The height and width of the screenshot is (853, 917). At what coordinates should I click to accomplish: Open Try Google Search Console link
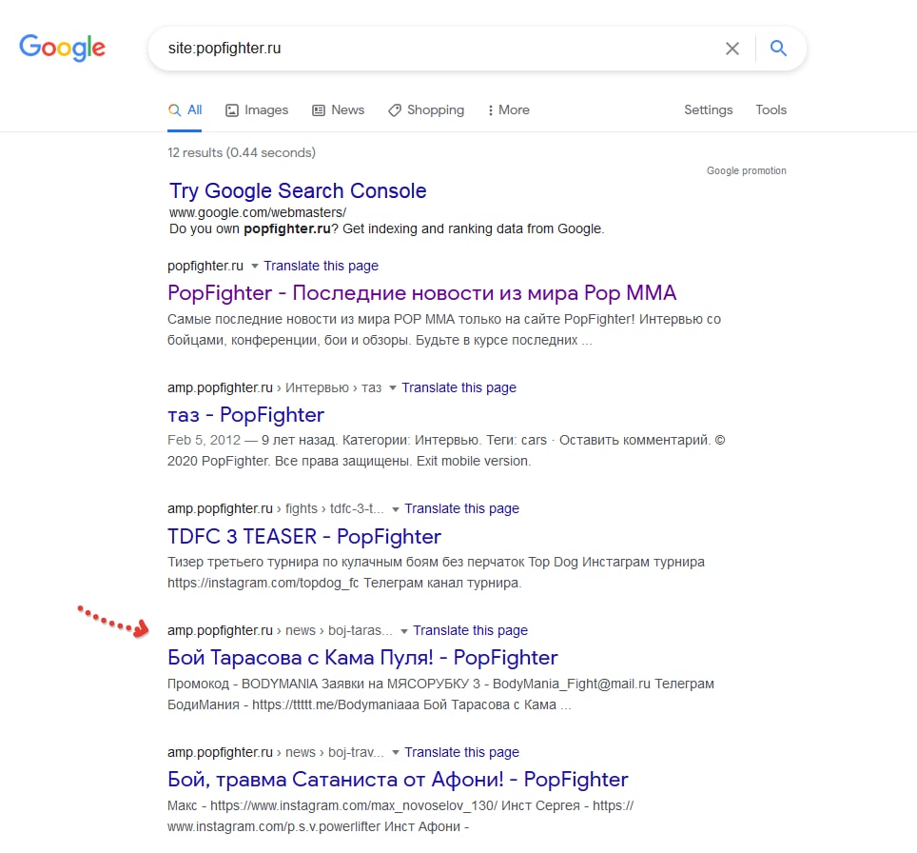pyautogui.click(x=298, y=190)
